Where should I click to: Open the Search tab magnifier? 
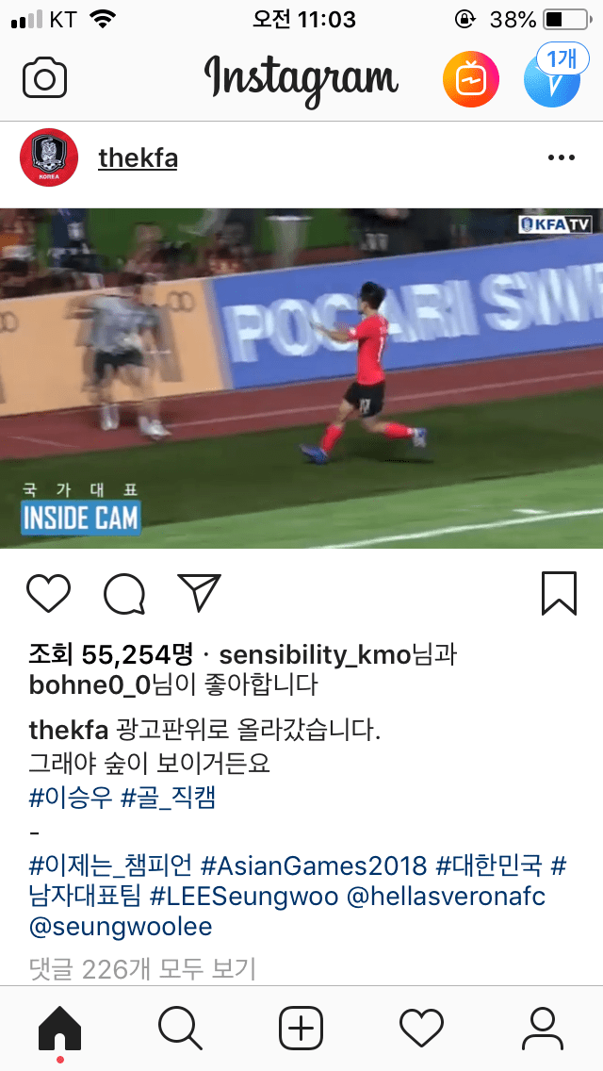coord(180,1029)
